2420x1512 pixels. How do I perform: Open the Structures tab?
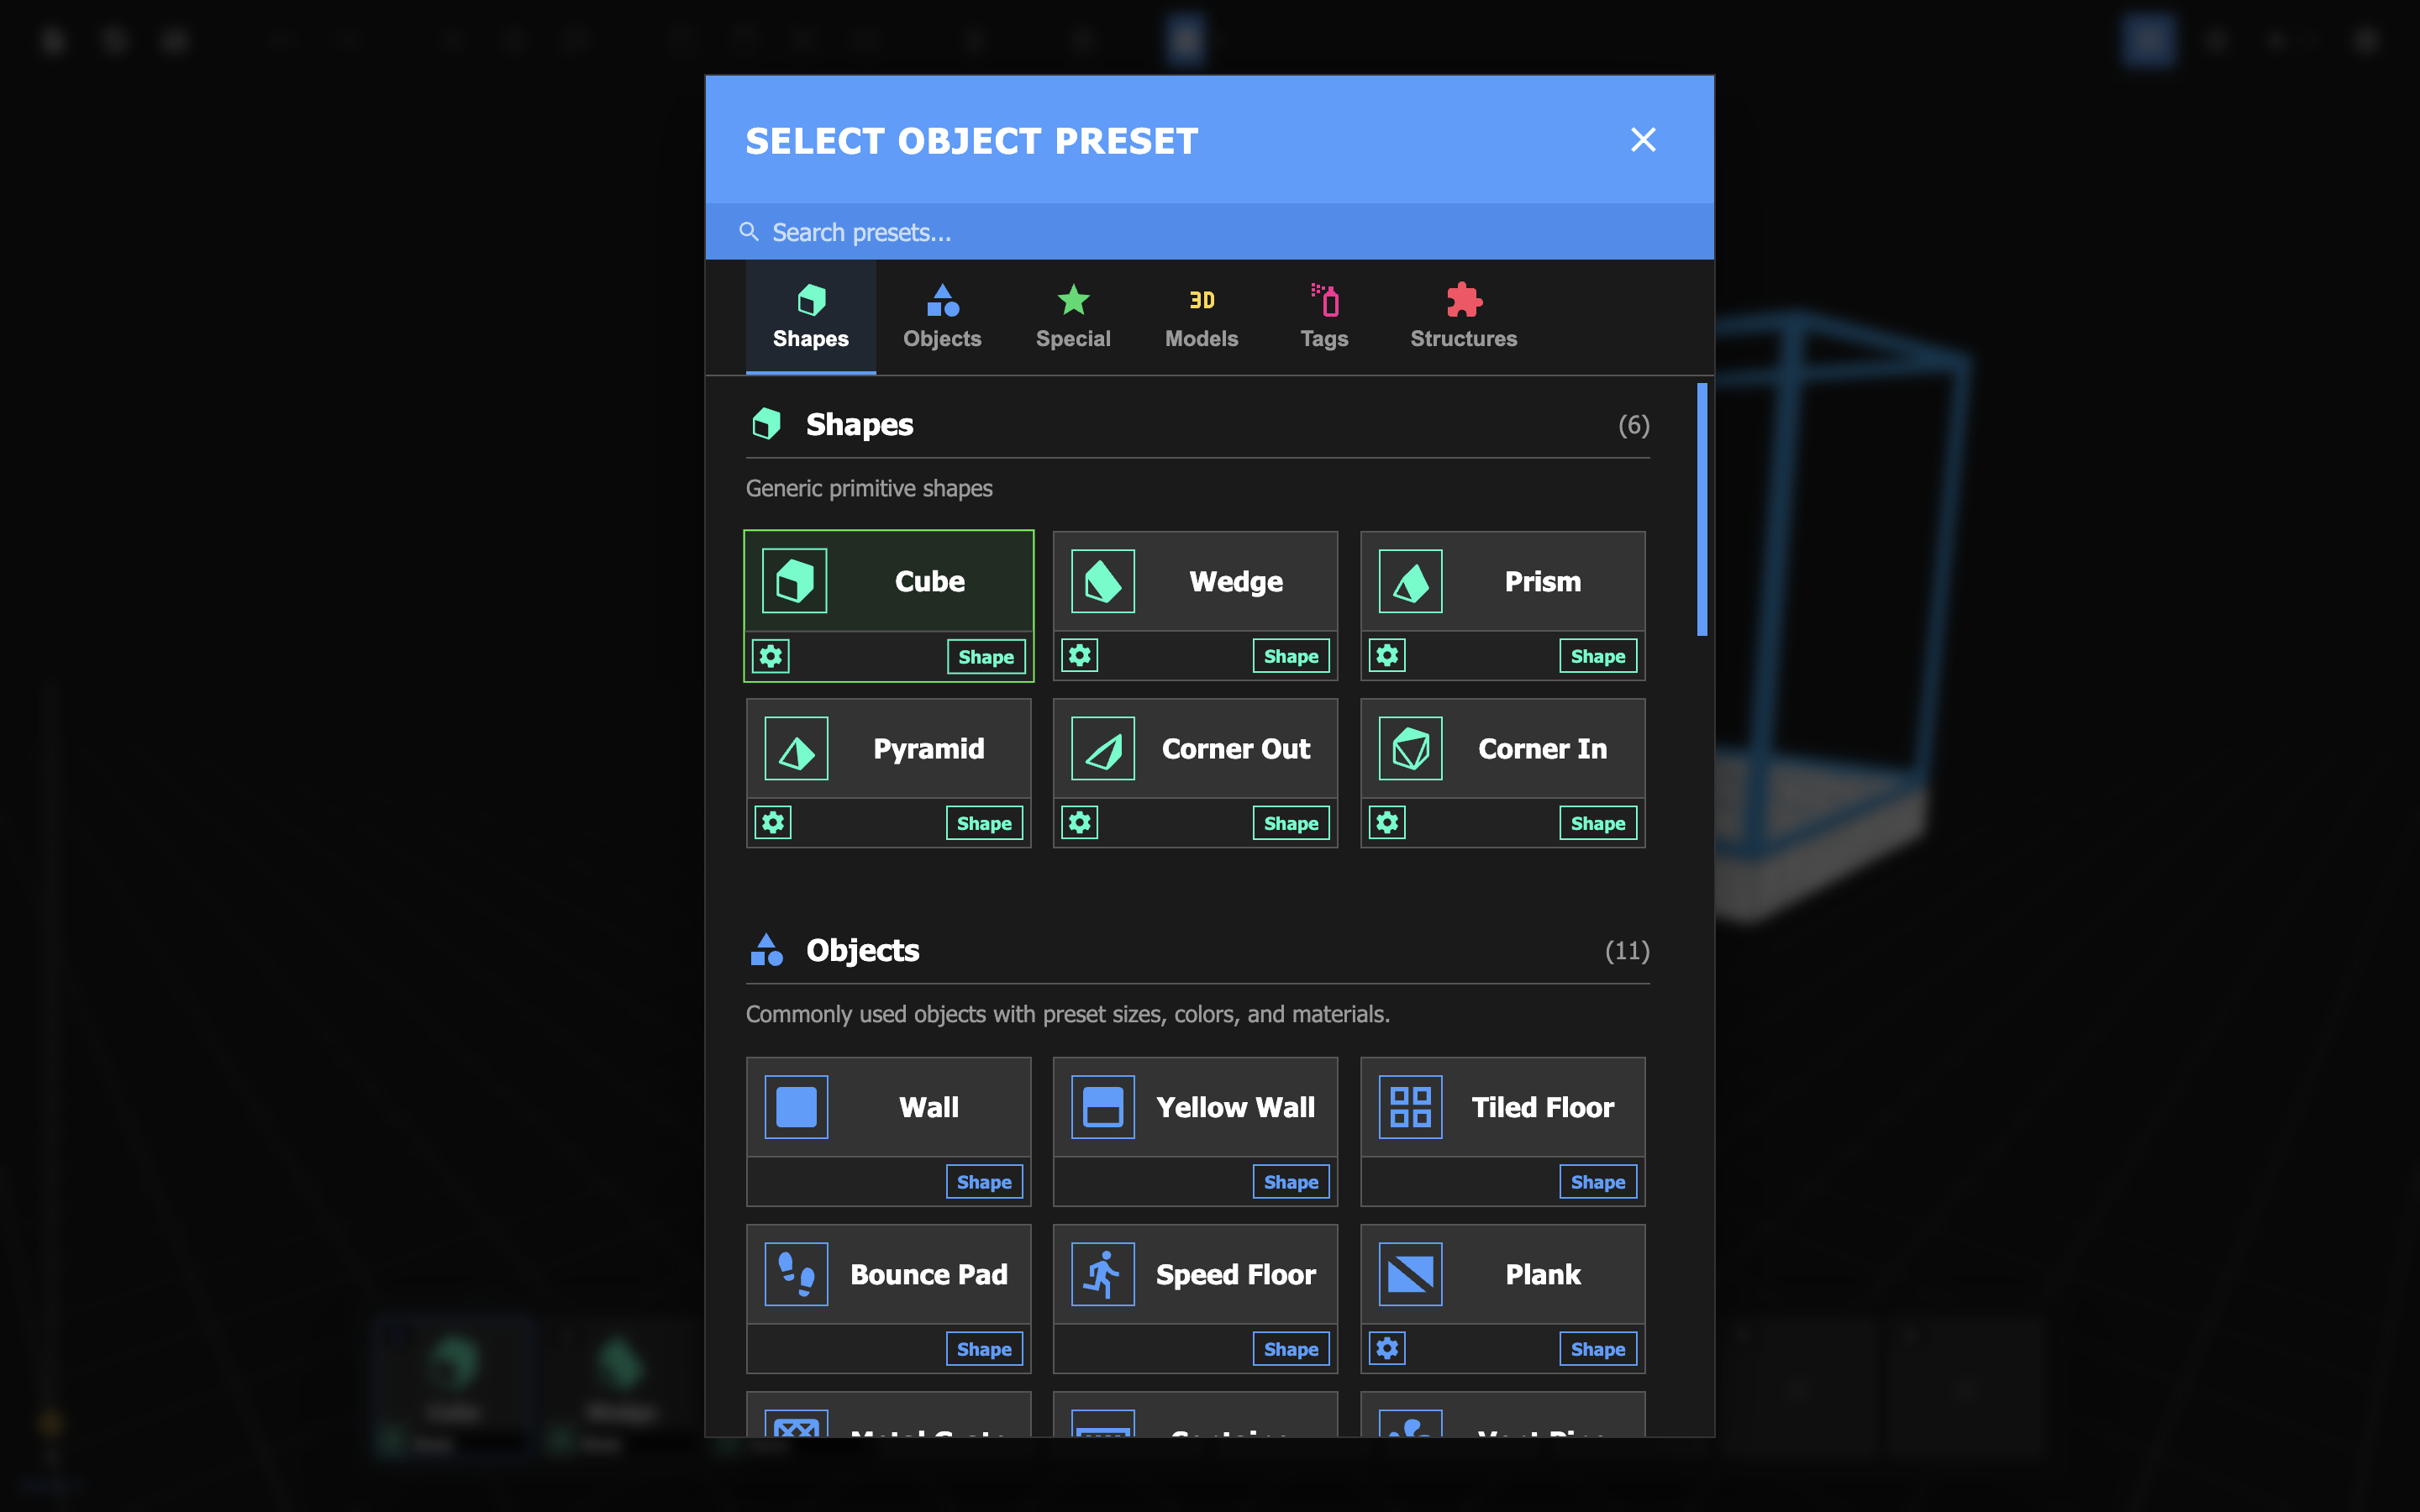pyautogui.click(x=1463, y=317)
